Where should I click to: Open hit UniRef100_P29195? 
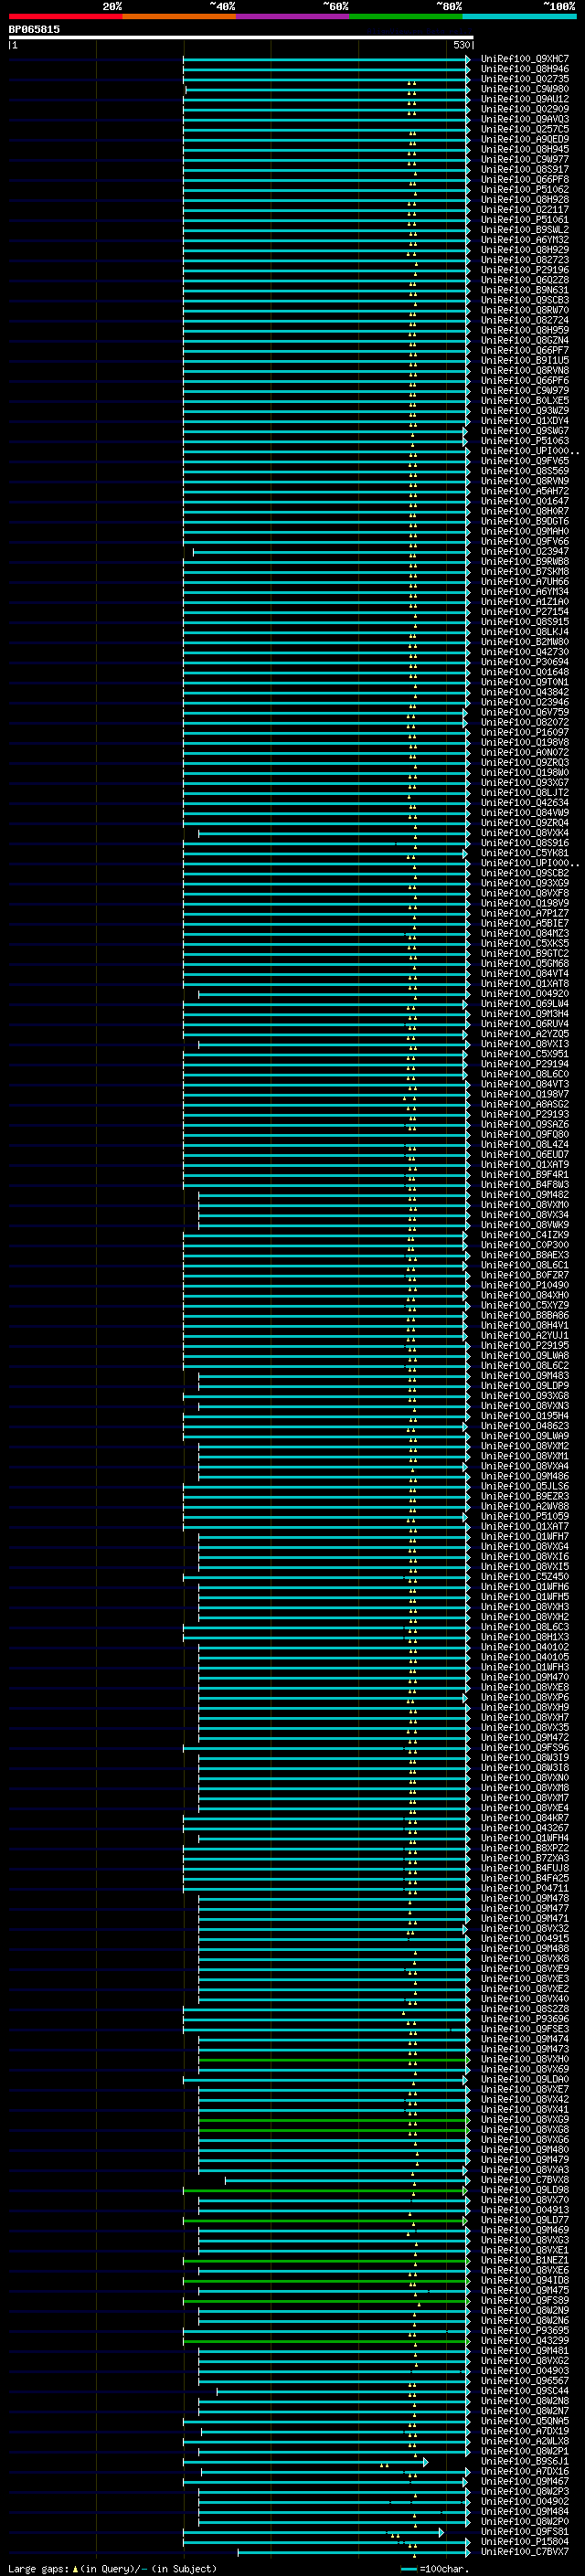pyautogui.click(x=525, y=1345)
